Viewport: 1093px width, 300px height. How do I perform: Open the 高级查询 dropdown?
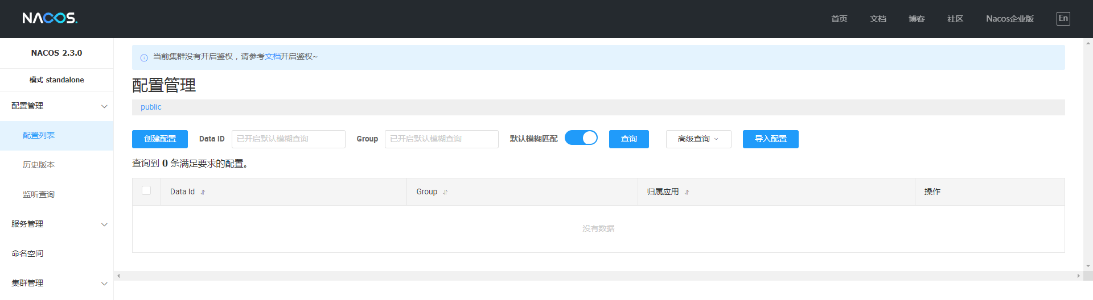pyautogui.click(x=698, y=139)
